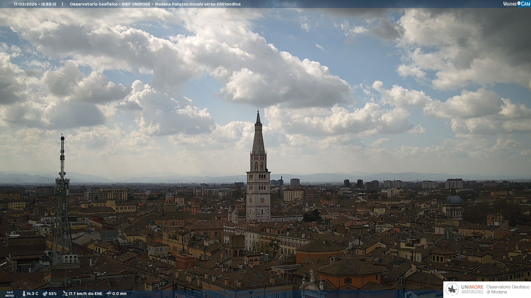Click the UNIMORE horseman seal emblem
Screen dimensions: 531x298
pyautogui.click(x=452, y=289)
